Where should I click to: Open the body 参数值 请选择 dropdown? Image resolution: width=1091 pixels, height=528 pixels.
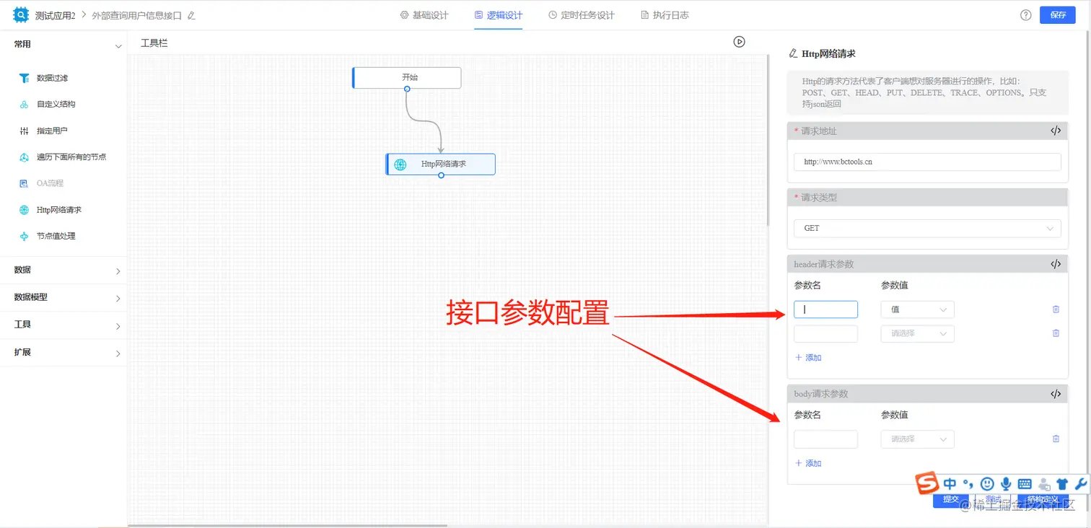[x=917, y=439]
